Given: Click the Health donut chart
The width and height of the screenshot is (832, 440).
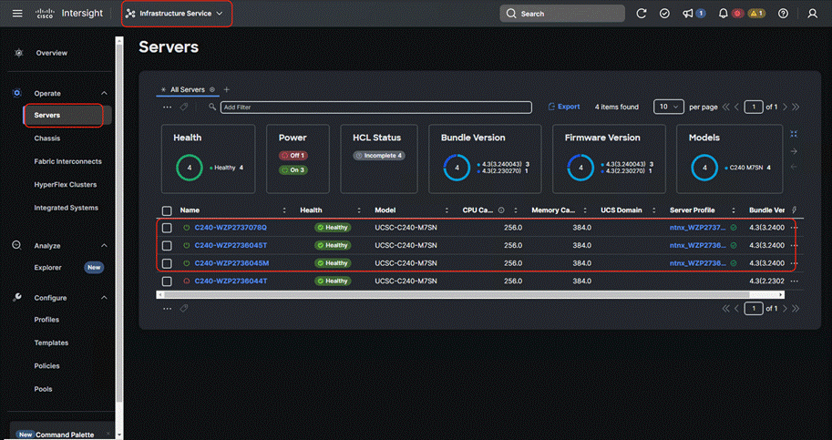Looking at the screenshot, I should pyautogui.click(x=190, y=168).
